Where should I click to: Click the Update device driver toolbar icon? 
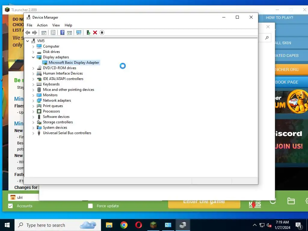(88, 32)
